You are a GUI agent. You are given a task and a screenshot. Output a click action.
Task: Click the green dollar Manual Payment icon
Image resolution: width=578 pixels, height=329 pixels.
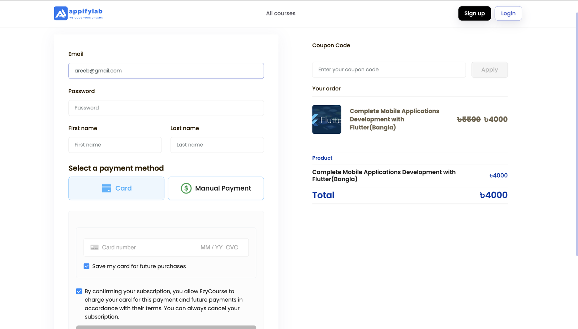tap(186, 188)
